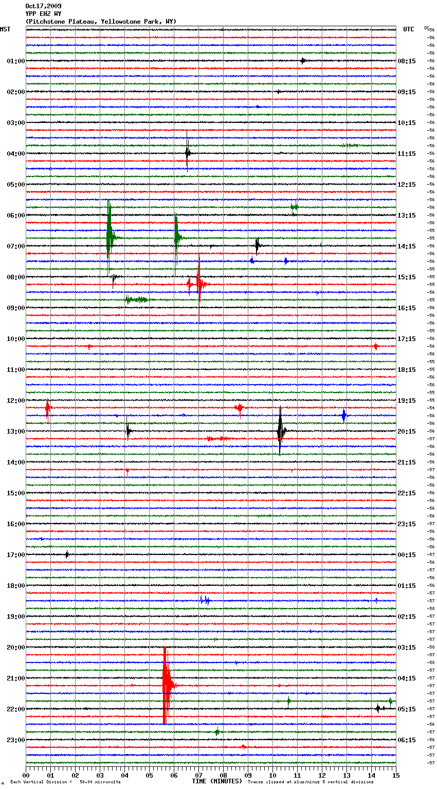Click the "04:15" UTC time label
The height and width of the screenshot is (789, 437).
407,678
